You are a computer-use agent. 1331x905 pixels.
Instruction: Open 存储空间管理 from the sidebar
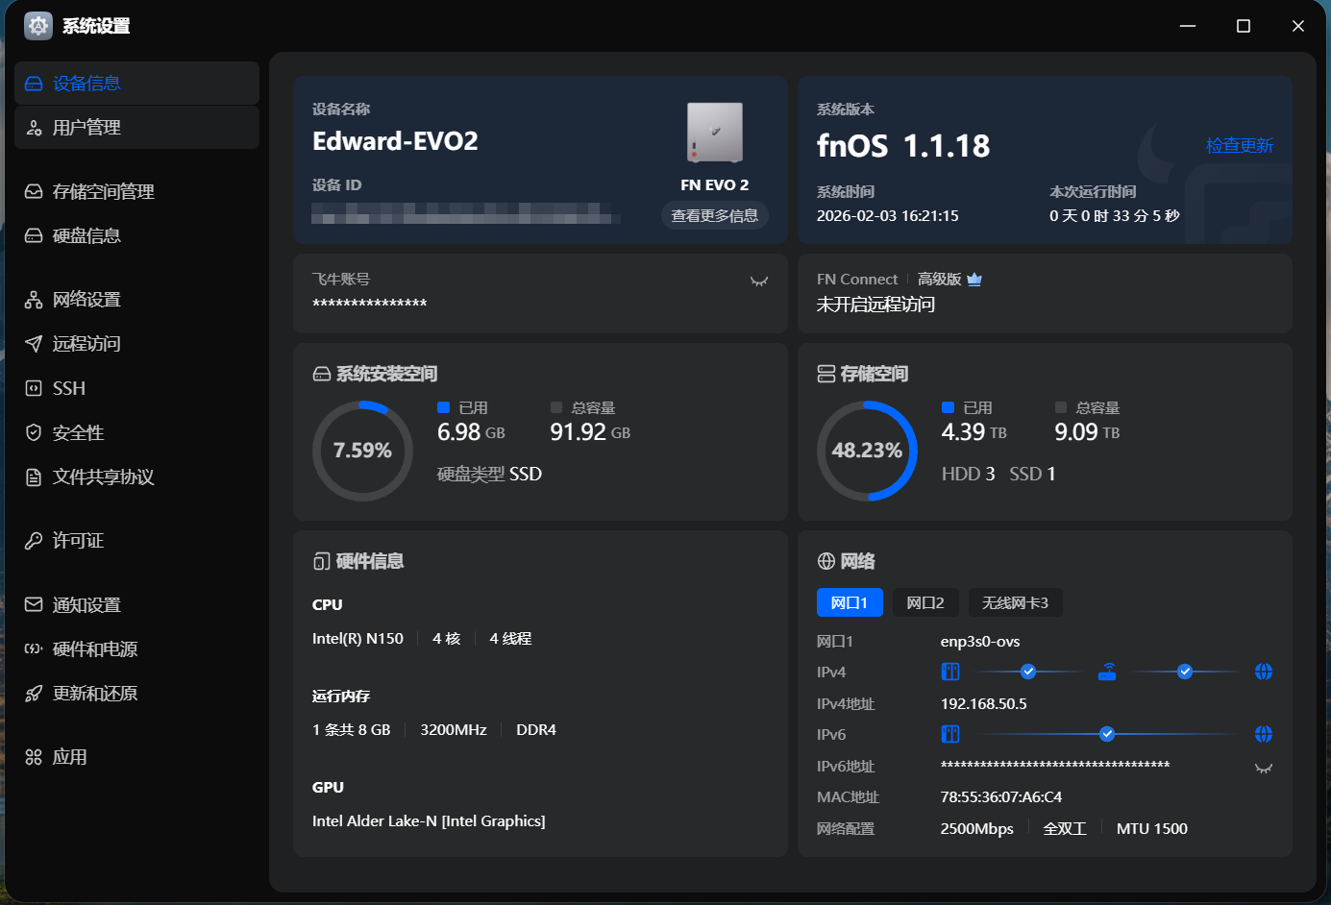click(x=103, y=192)
